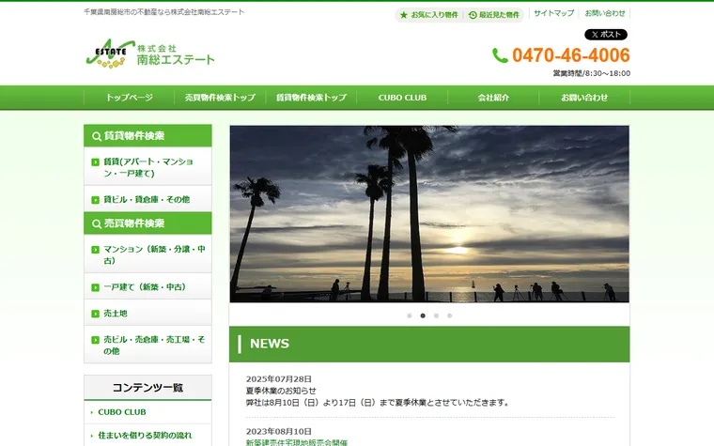Click the clock icon beside 最近見た物件
The image size is (714, 446).
473,15
